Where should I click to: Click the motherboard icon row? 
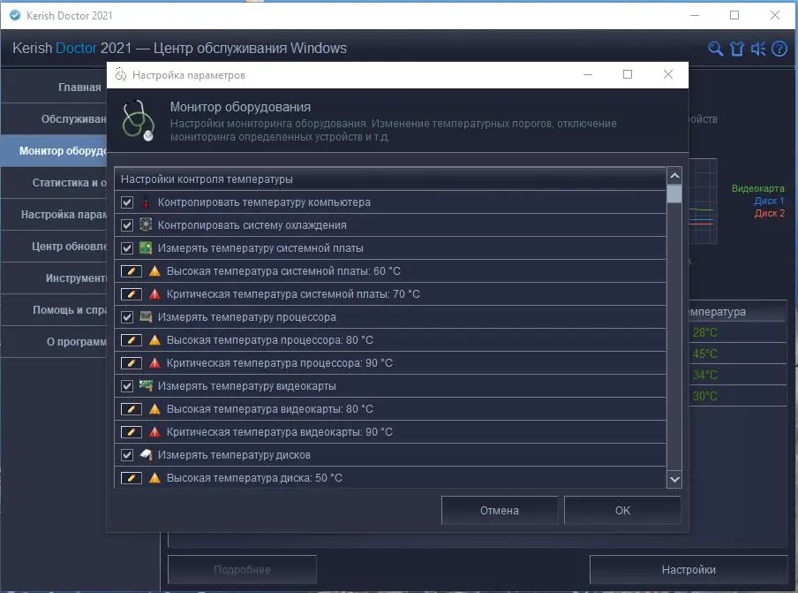click(x=146, y=248)
